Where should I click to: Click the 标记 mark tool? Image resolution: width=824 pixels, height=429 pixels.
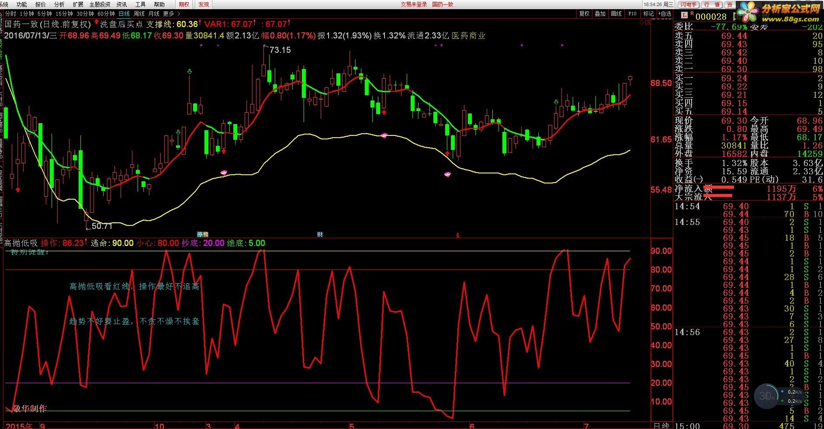point(648,14)
